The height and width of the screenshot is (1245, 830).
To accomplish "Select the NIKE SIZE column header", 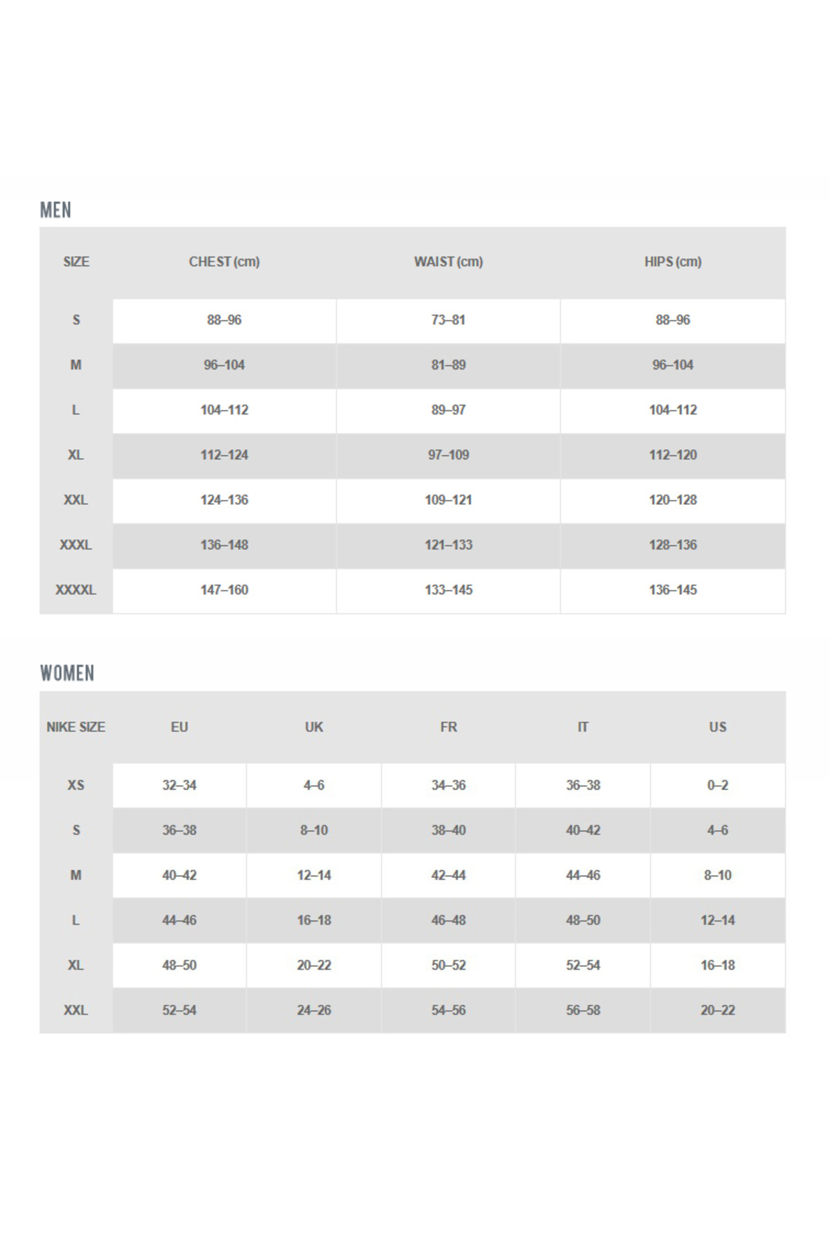I will [75, 727].
